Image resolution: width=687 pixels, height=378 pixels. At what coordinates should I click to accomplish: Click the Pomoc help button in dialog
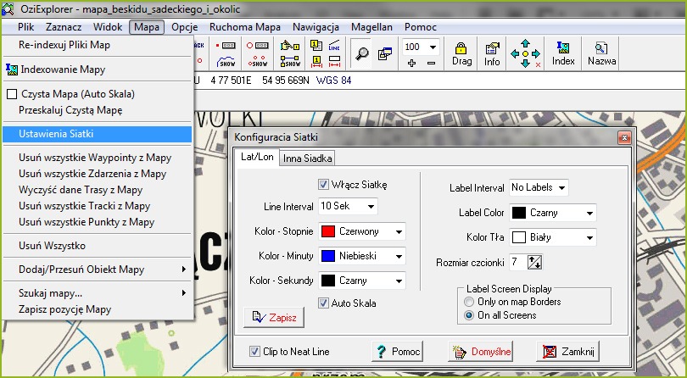pyautogui.click(x=397, y=351)
